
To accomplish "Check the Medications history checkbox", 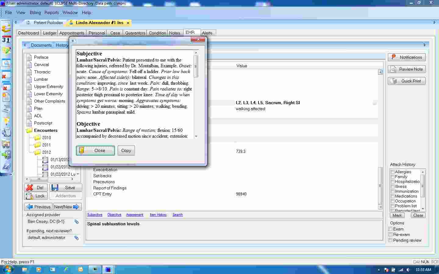I will click(392, 196).
